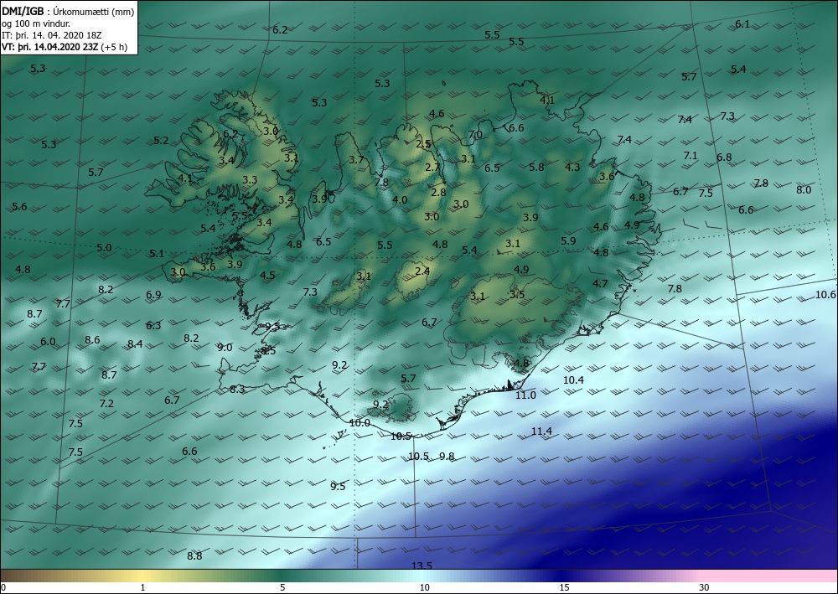Viewport: 838px width, 594px height.
Task: Click the 6.8 value over the eastern ocean
Action: click(724, 157)
